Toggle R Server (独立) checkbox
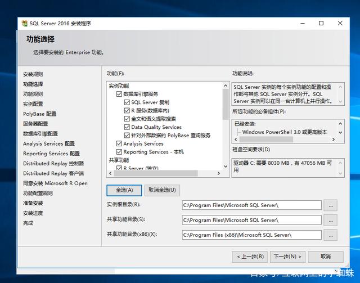This screenshot has height=283, width=360. click(x=119, y=168)
